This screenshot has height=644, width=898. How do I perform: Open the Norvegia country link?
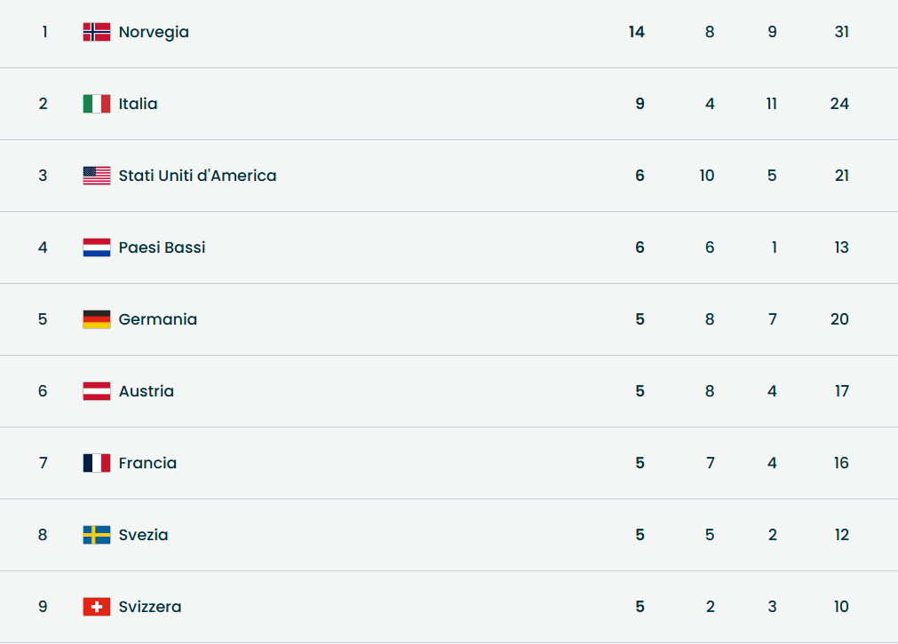154,32
